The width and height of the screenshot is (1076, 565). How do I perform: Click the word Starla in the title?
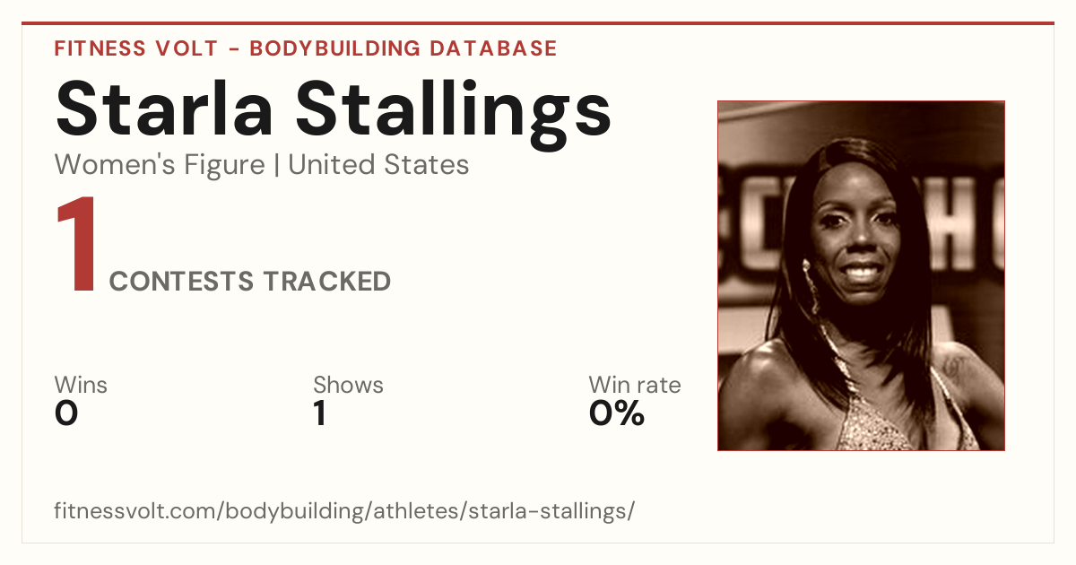pos(167,110)
